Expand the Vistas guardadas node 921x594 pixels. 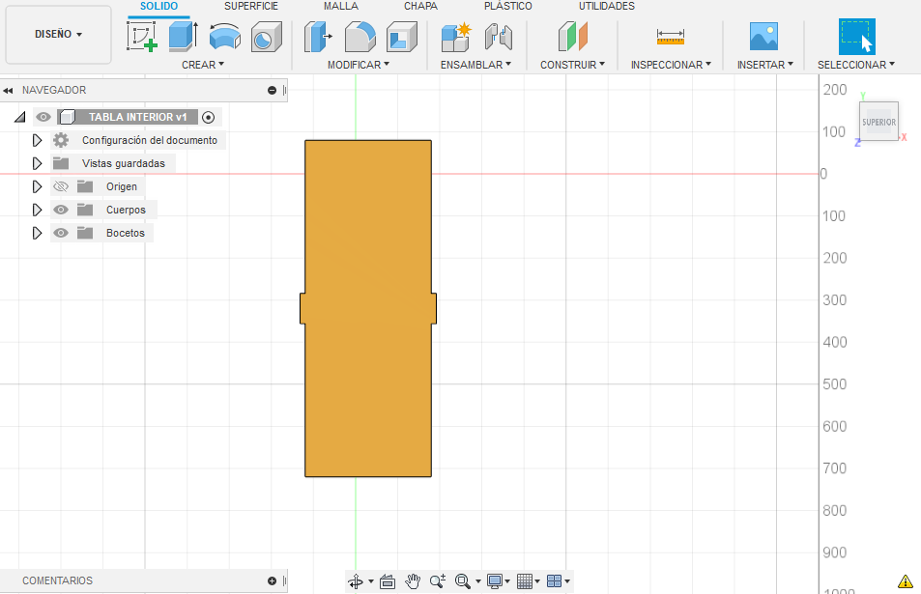click(x=37, y=163)
